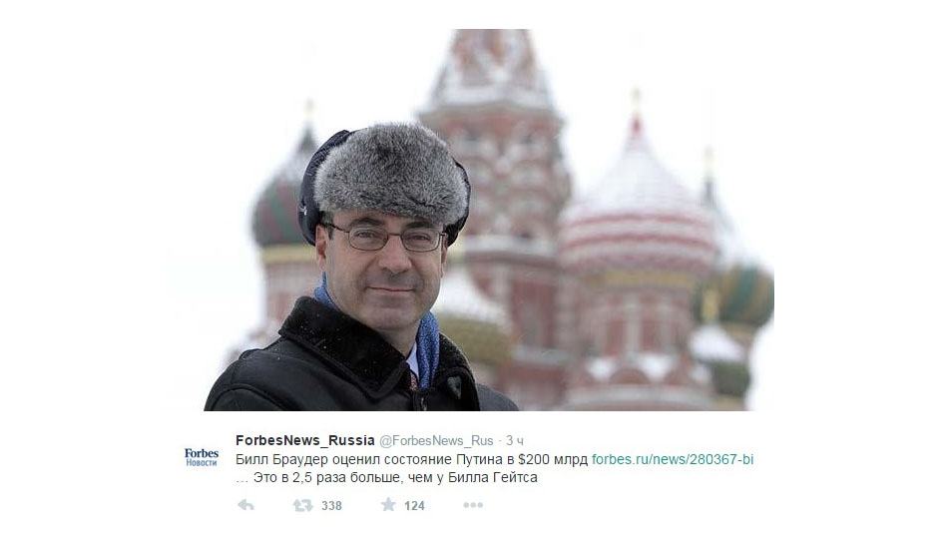Open the tweet's '3 ч' timestamp

pos(515,441)
